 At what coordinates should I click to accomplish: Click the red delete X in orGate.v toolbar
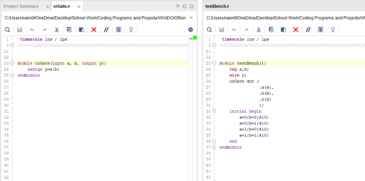(94, 30)
